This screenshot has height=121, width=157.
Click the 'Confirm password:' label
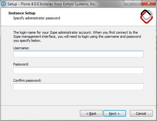coord(27,80)
